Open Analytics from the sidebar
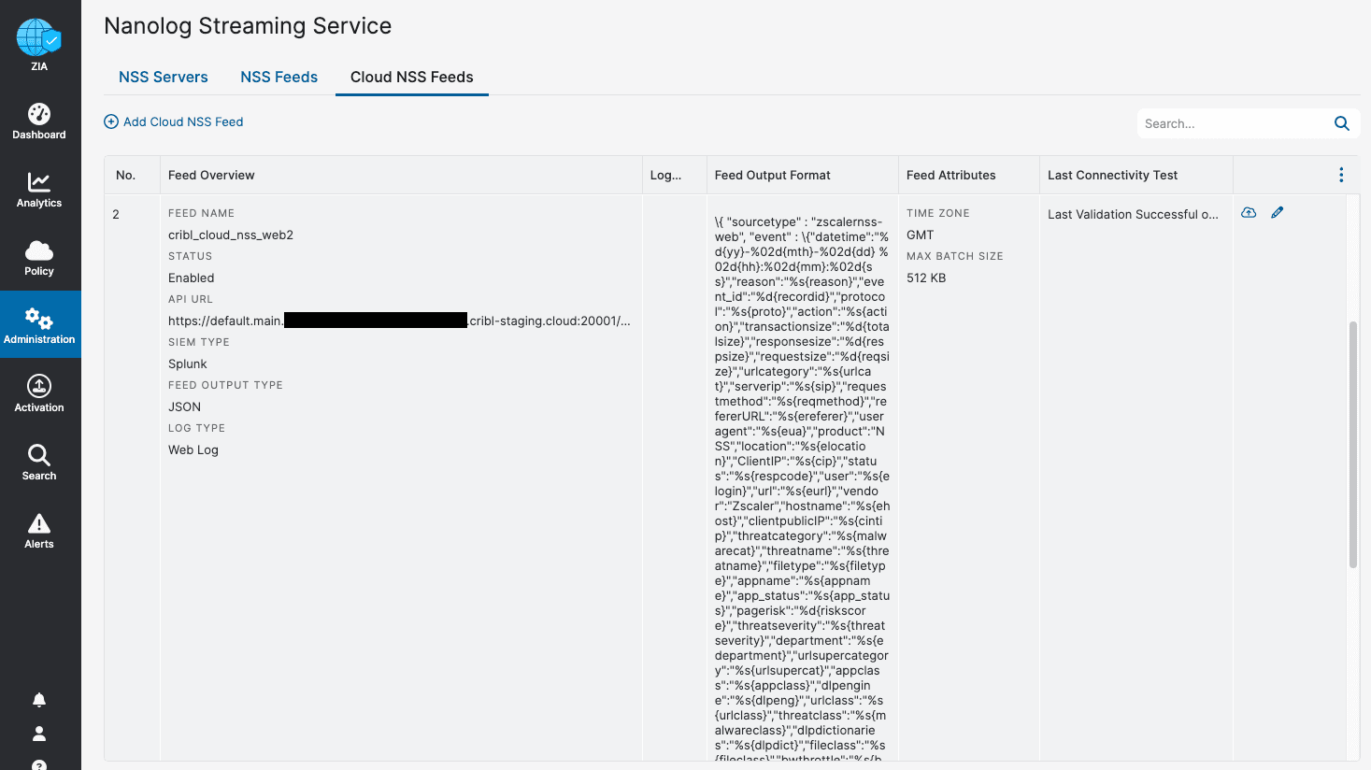Viewport: 1371px width, 770px height. point(39,190)
